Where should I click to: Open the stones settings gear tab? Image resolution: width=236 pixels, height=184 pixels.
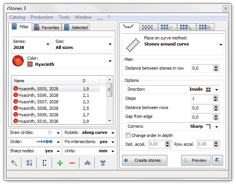(205, 27)
